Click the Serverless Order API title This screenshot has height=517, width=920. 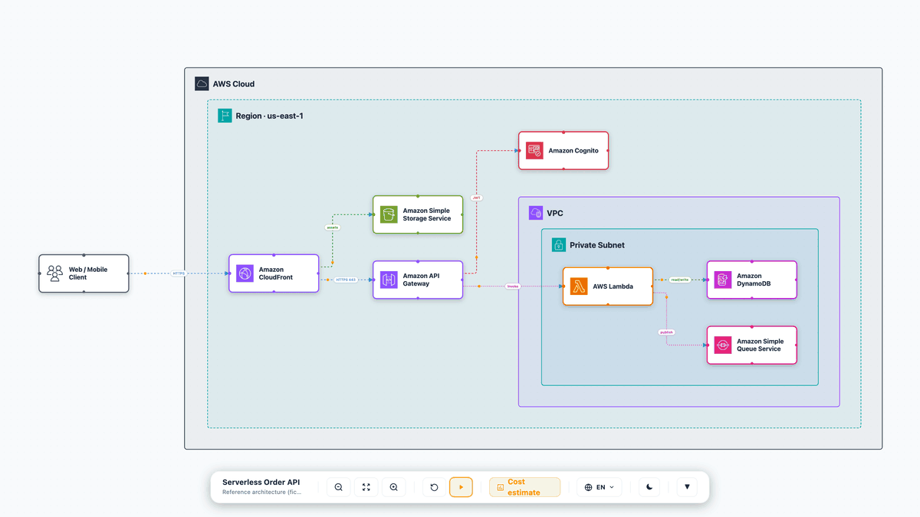[261, 483]
